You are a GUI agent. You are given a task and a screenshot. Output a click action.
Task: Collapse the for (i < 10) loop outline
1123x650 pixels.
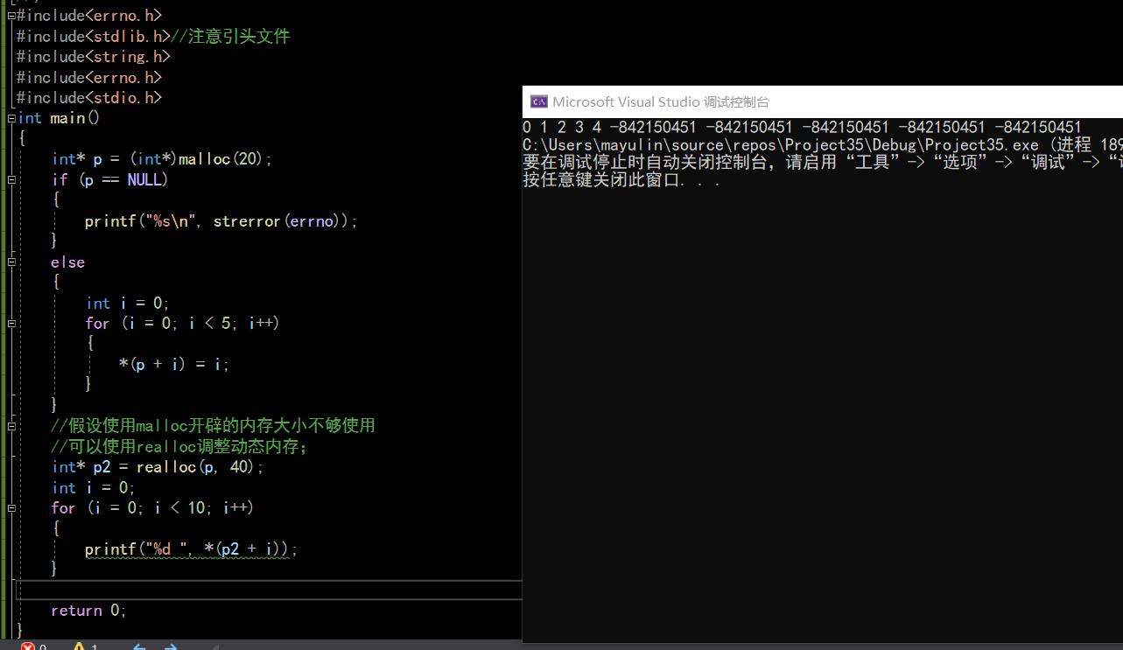[11, 508]
